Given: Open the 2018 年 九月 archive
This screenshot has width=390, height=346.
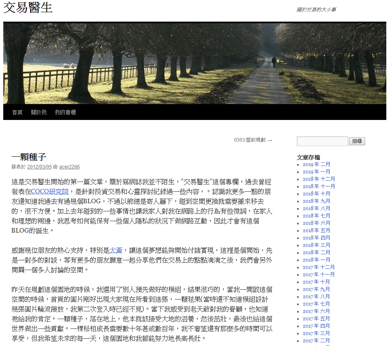Looking at the screenshot, I should click(x=316, y=201).
